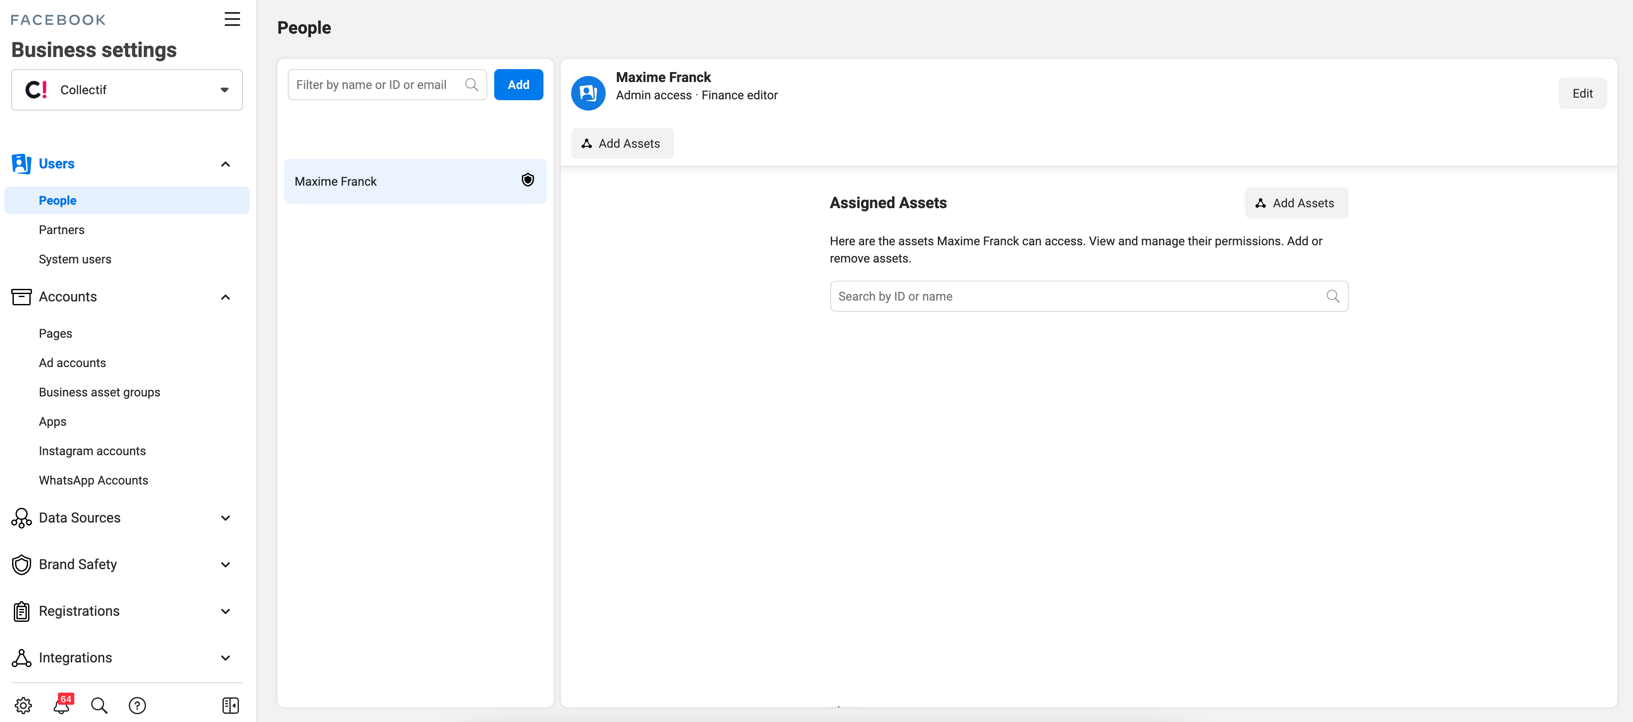1633x722 pixels.
Task: Click admin shield icon beside Maxime Franck
Action: (x=527, y=180)
